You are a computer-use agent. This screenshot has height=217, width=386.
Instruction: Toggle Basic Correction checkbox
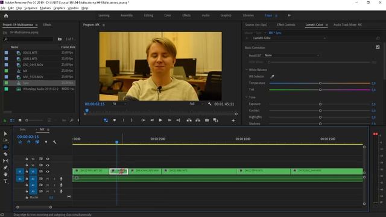coord(378,47)
